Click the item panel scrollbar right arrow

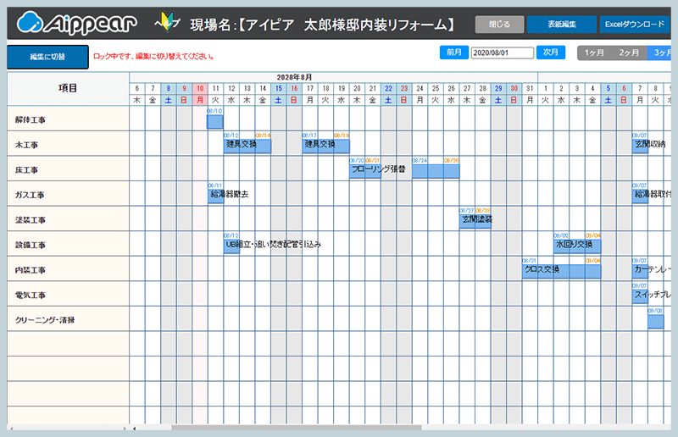click(125, 428)
